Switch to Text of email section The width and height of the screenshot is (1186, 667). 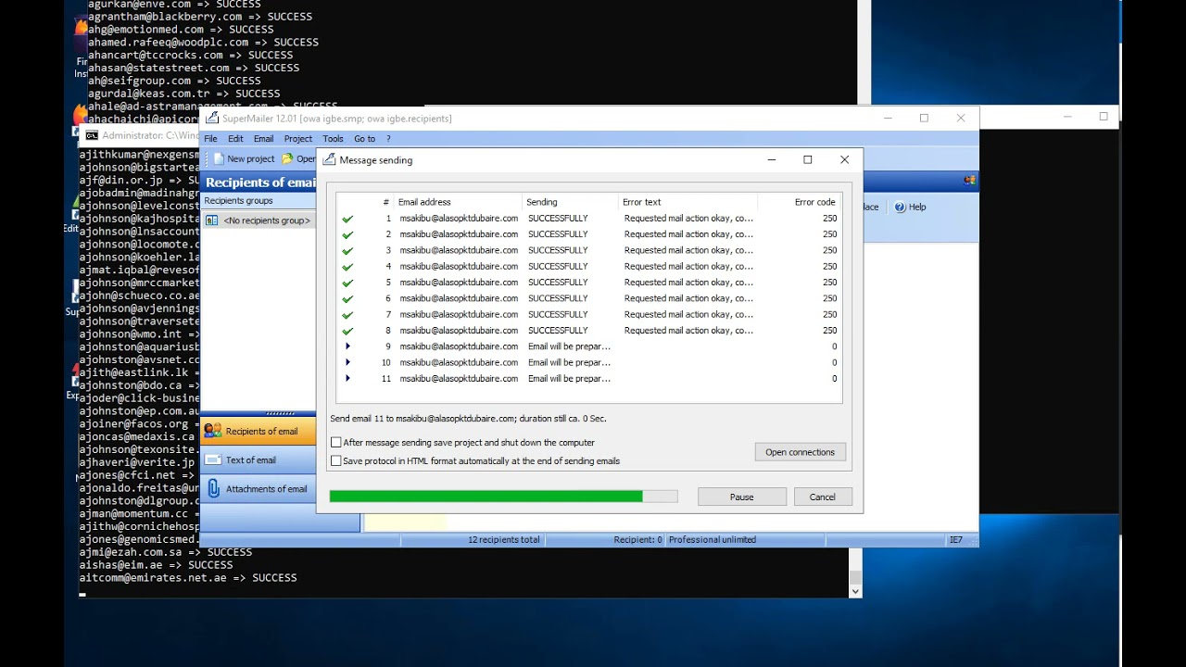[259, 459]
